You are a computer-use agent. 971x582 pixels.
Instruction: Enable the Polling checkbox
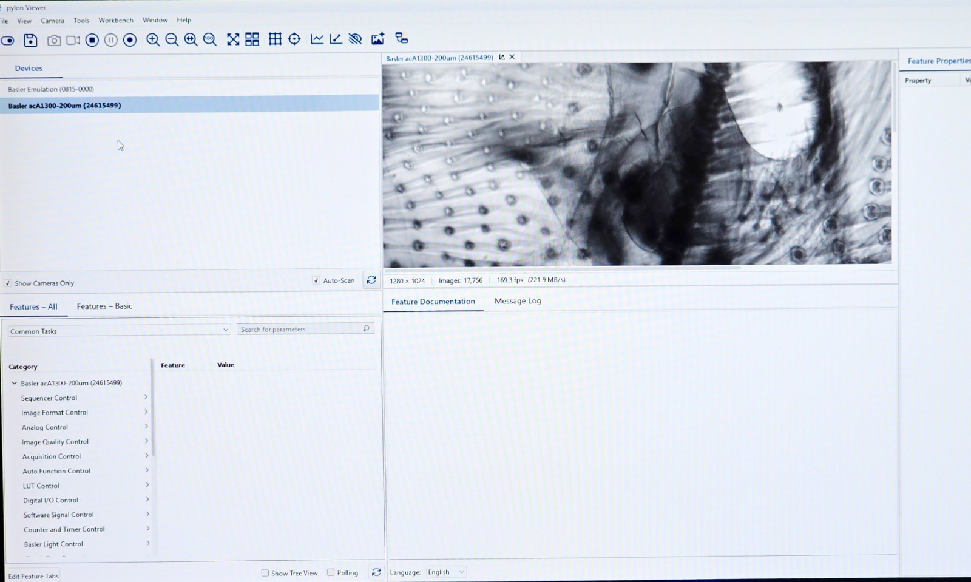point(331,572)
